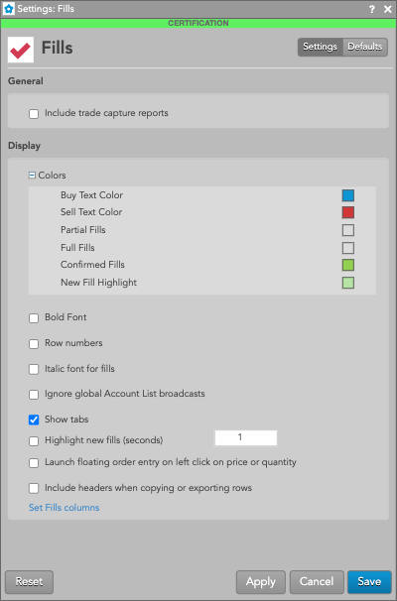Open the Set Fills columns link
This screenshot has height=601, width=397.
[x=65, y=508]
